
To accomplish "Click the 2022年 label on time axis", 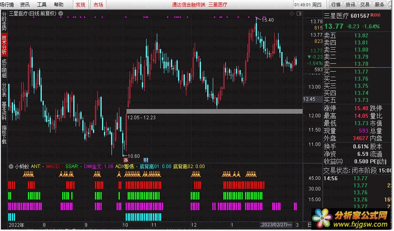I will click(x=17, y=225).
